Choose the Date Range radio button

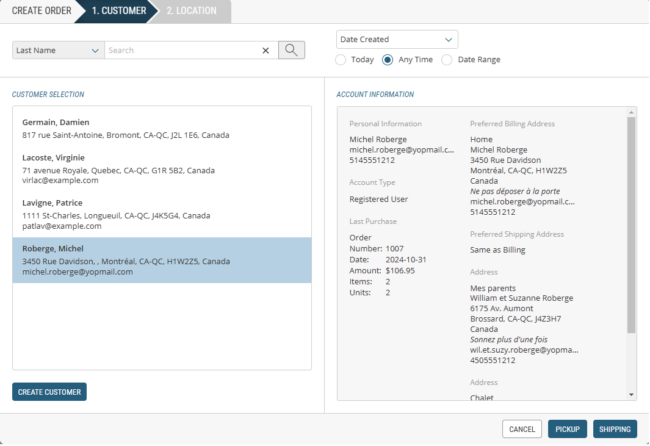click(x=447, y=60)
